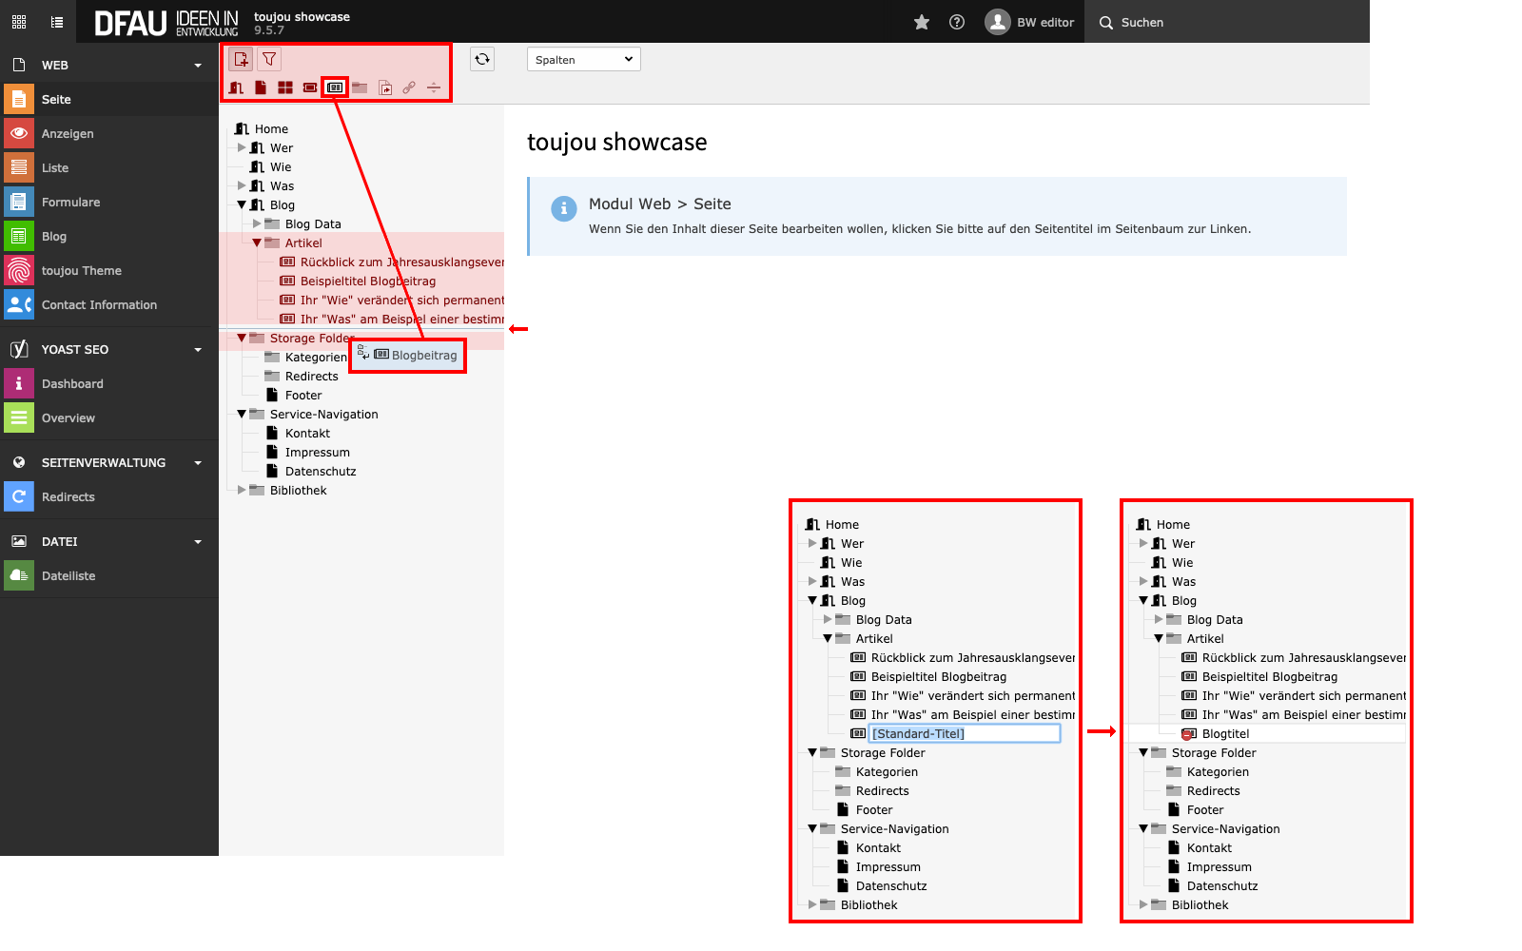Select the Impressum page in the tree

click(317, 453)
